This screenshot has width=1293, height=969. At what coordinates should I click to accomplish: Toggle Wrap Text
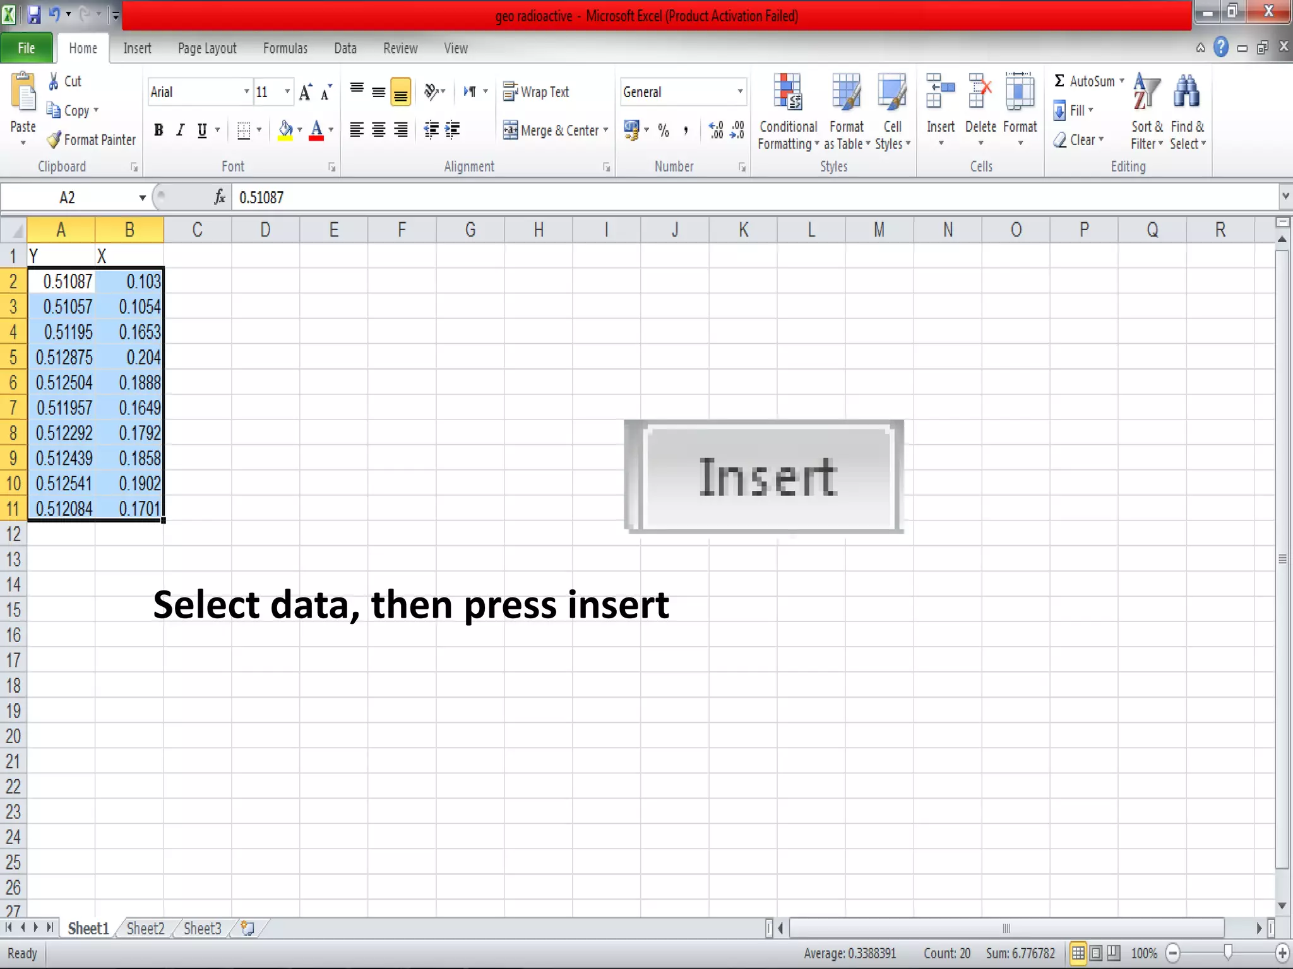(536, 92)
